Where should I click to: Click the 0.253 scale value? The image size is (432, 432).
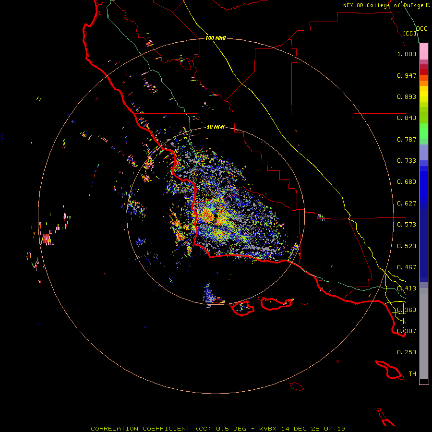tap(407, 352)
